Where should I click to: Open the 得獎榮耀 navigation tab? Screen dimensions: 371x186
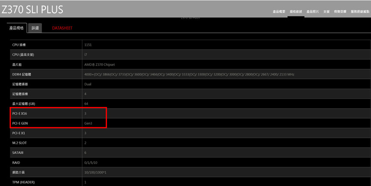point(340,12)
